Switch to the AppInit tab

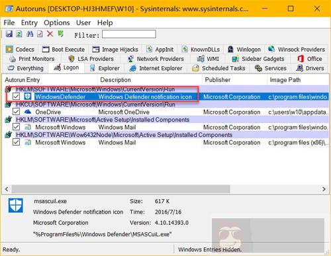click(x=160, y=50)
